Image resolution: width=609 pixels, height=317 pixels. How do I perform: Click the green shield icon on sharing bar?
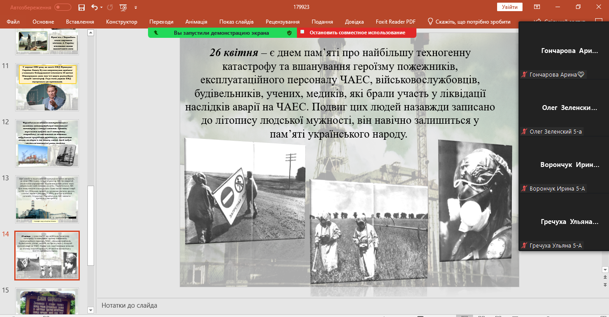289,33
